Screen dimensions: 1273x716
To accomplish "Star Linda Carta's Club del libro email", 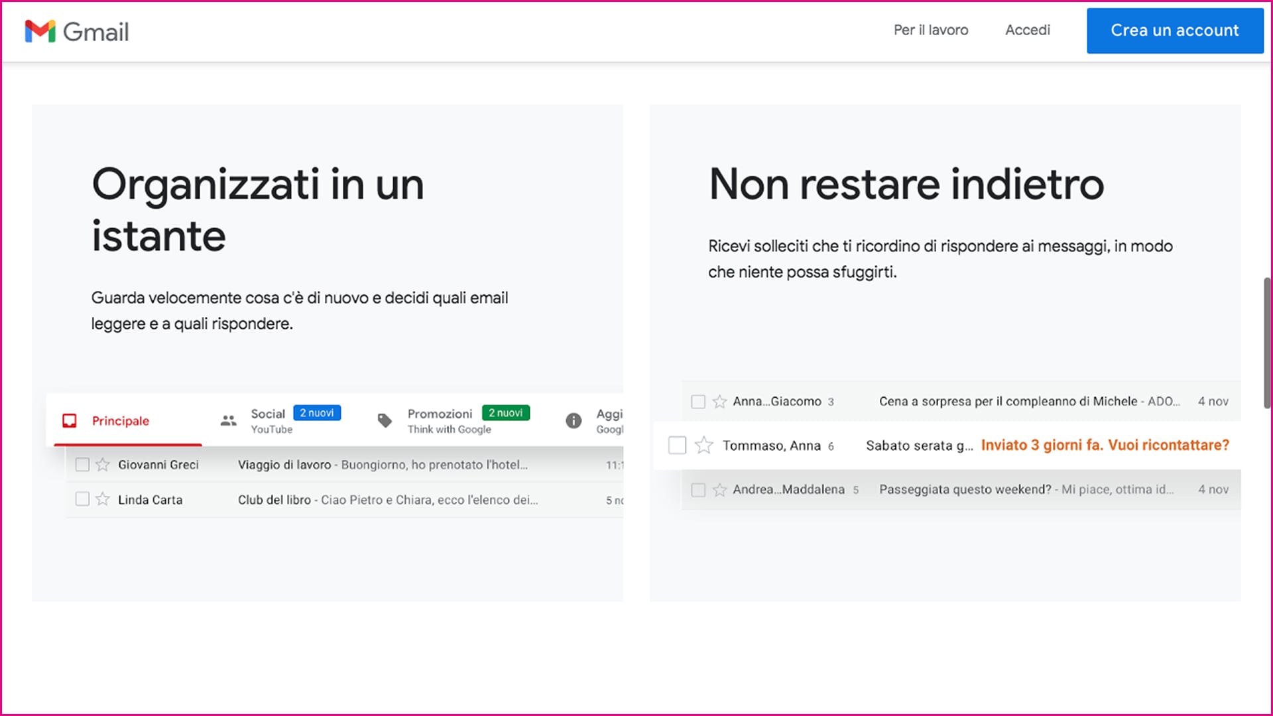I will 103,499.
